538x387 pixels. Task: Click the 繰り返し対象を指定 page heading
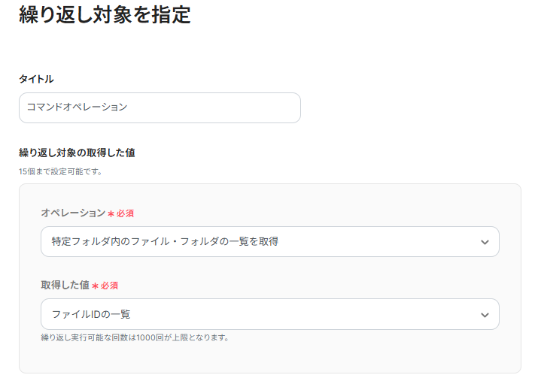[x=105, y=14]
